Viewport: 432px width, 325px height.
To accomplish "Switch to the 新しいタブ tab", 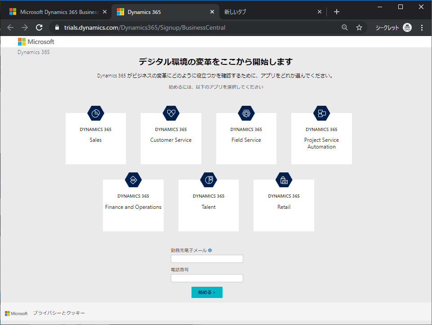I will click(x=273, y=12).
